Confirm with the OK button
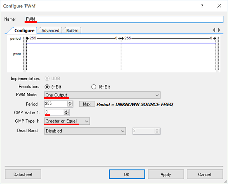This screenshot has width=228, height=184. pyautogui.click(x=127, y=174)
